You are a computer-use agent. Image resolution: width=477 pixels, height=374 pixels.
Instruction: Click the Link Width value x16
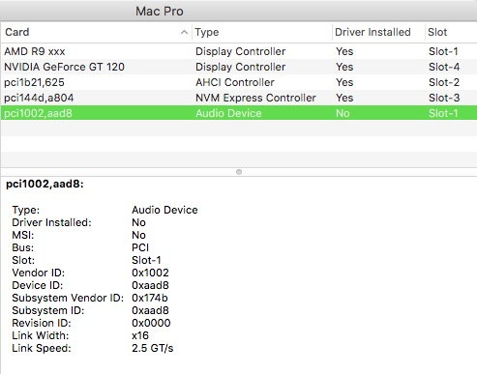(140, 335)
